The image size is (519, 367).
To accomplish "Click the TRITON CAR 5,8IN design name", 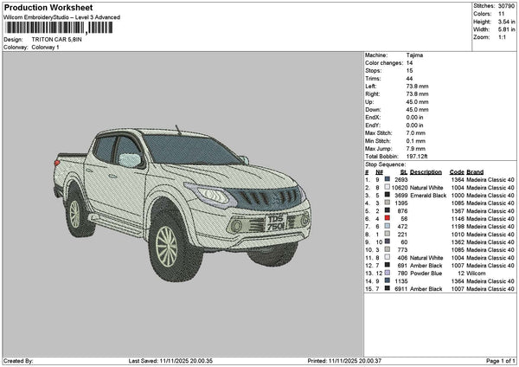I will pyautogui.click(x=56, y=40).
